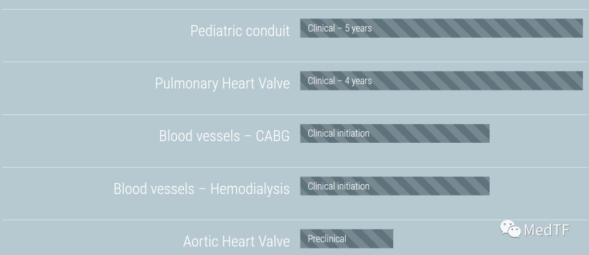This screenshot has height=255, width=589.
Task: Click the WeChat logo icon
Action: (510, 229)
